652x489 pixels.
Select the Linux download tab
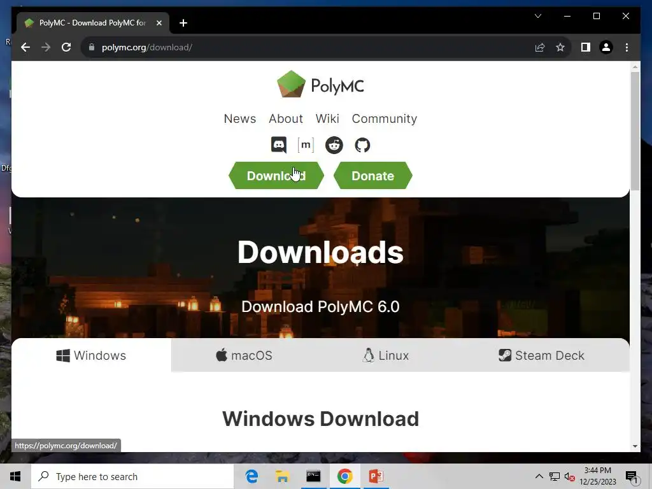[386, 355]
